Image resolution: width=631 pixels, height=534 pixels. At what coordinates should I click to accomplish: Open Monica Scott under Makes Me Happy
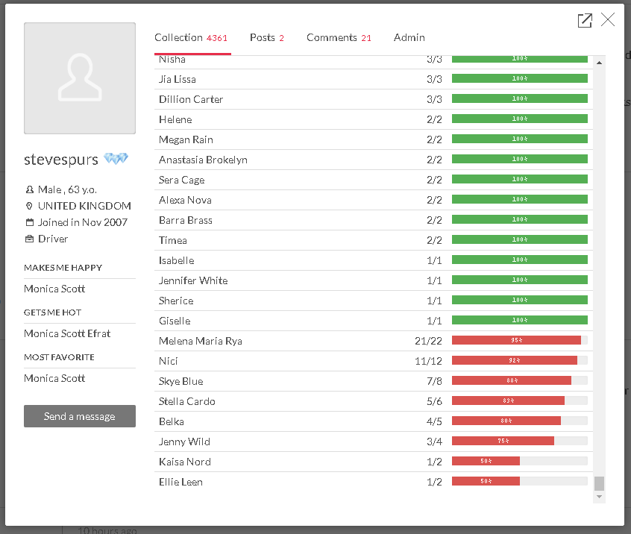(x=54, y=289)
